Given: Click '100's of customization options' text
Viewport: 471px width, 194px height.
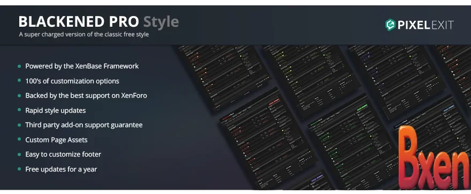Looking at the screenshot, I should coord(72,81).
